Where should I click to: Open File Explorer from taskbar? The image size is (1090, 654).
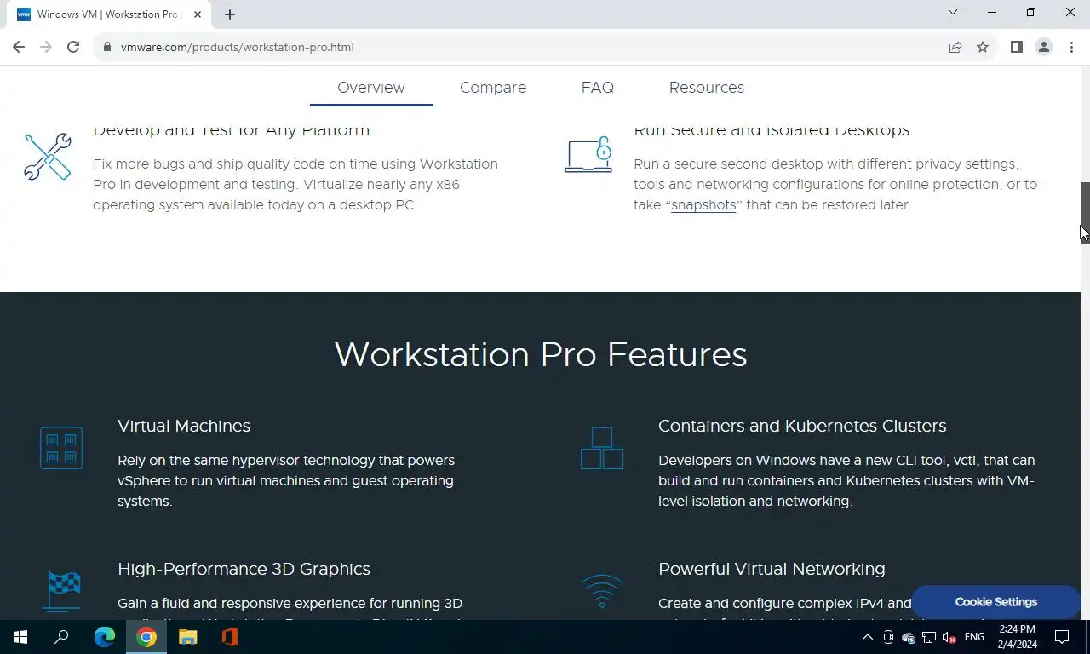[x=188, y=637]
